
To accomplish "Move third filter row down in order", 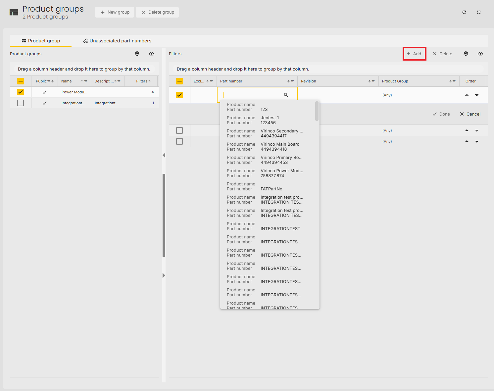I will tap(477, 141).
